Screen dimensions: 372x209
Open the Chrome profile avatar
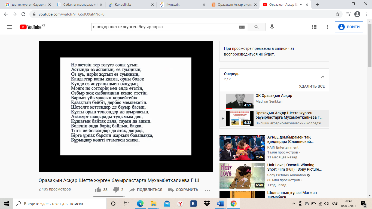[357, 14]
